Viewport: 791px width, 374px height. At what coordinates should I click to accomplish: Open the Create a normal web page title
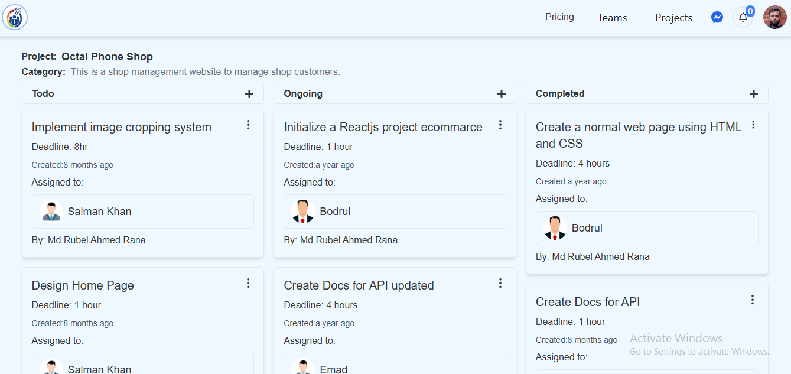tap(639, 135)
